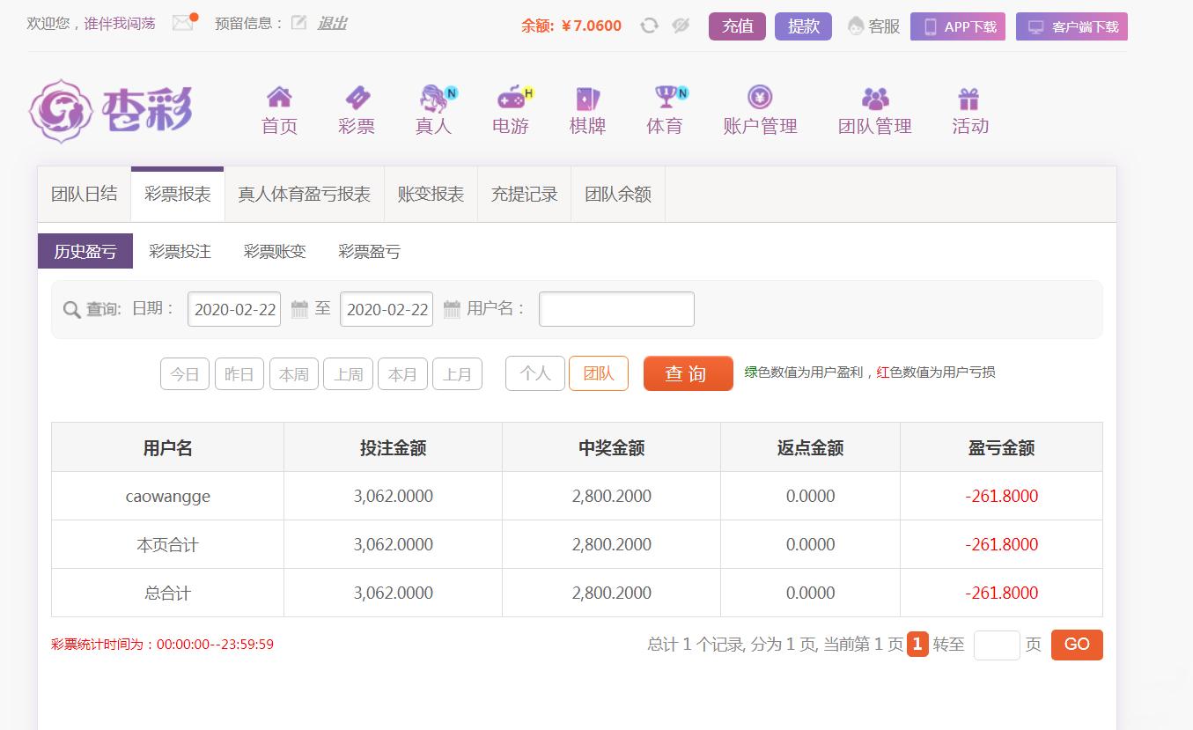Screen dimensions: 1193x730
Task: Switch to the 账变报表 tab
Action: tap(431, 195)
